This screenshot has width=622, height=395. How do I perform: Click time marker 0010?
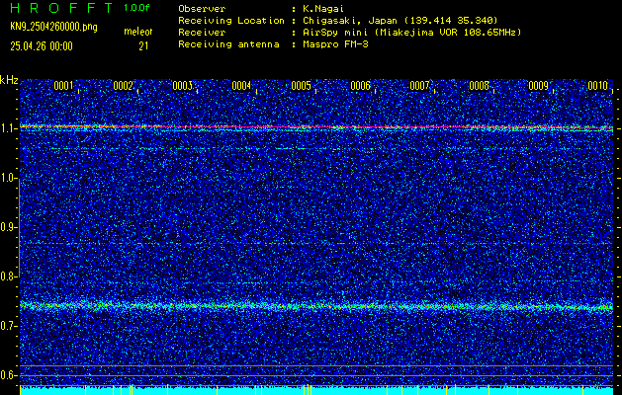coord(598,86)
